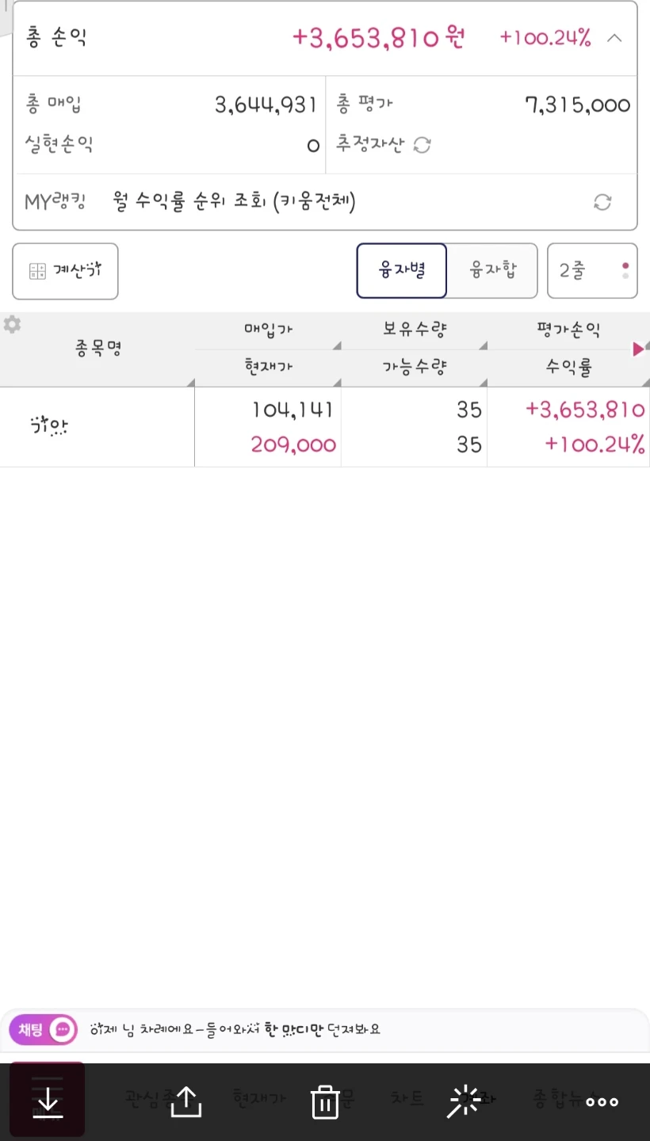Toggle the 2줄 row display mode
Image resolution: width=650 pixels, height=1141 pixels.
click(x=592, y=270)
